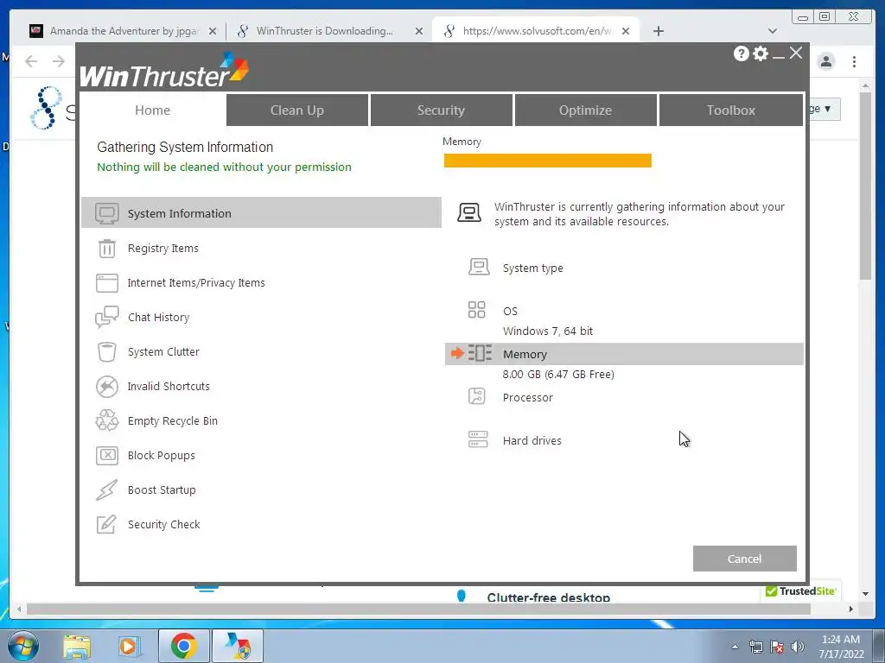Close the WinThruster is Downloading tab

coord(419,32)
